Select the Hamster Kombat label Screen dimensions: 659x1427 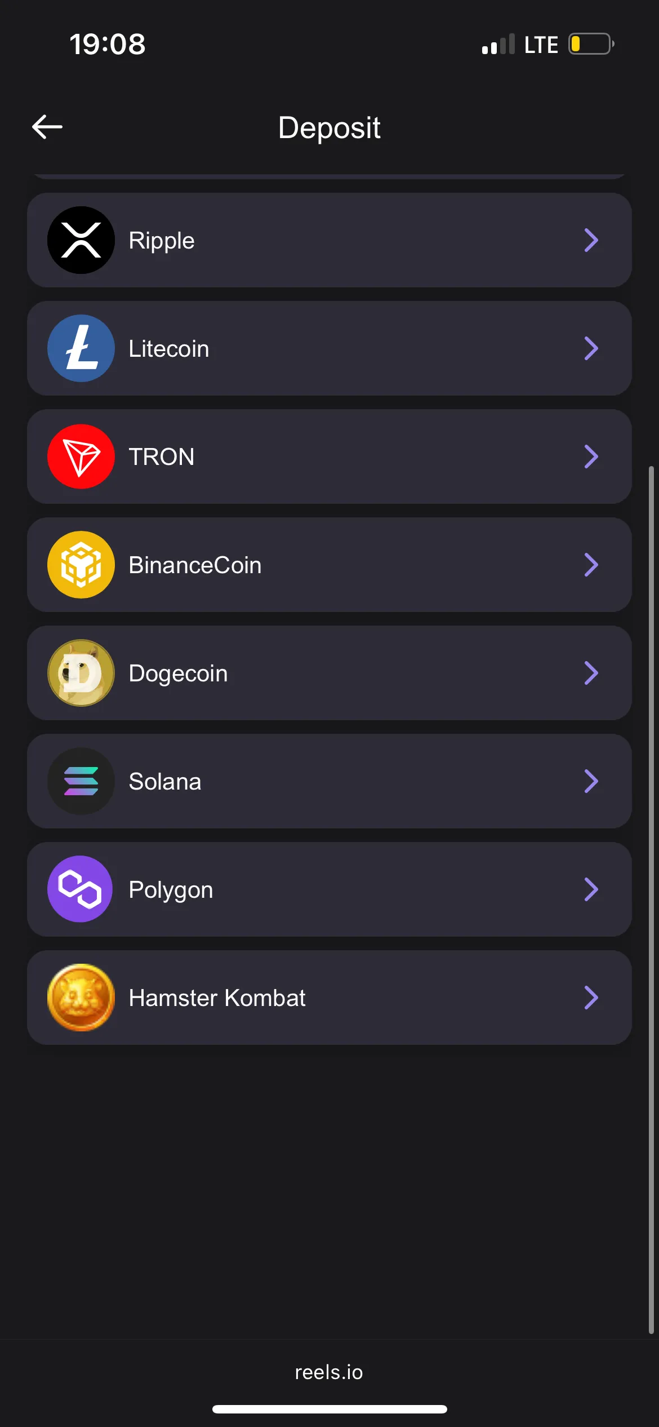[217, 998]
